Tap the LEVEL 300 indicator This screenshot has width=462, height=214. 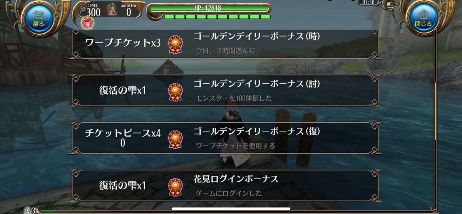point(93,10)
